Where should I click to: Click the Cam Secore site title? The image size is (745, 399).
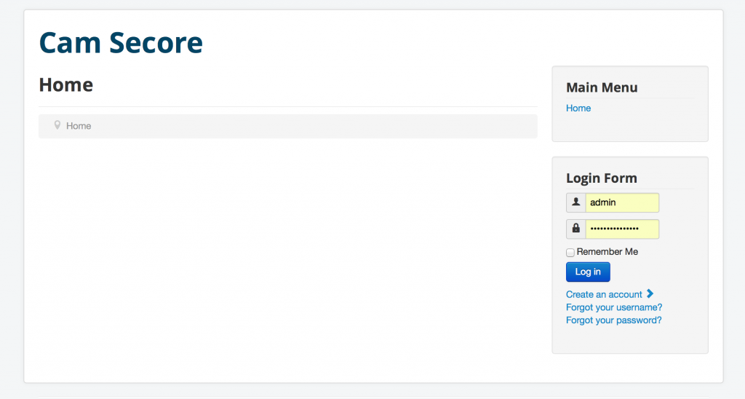121,42
